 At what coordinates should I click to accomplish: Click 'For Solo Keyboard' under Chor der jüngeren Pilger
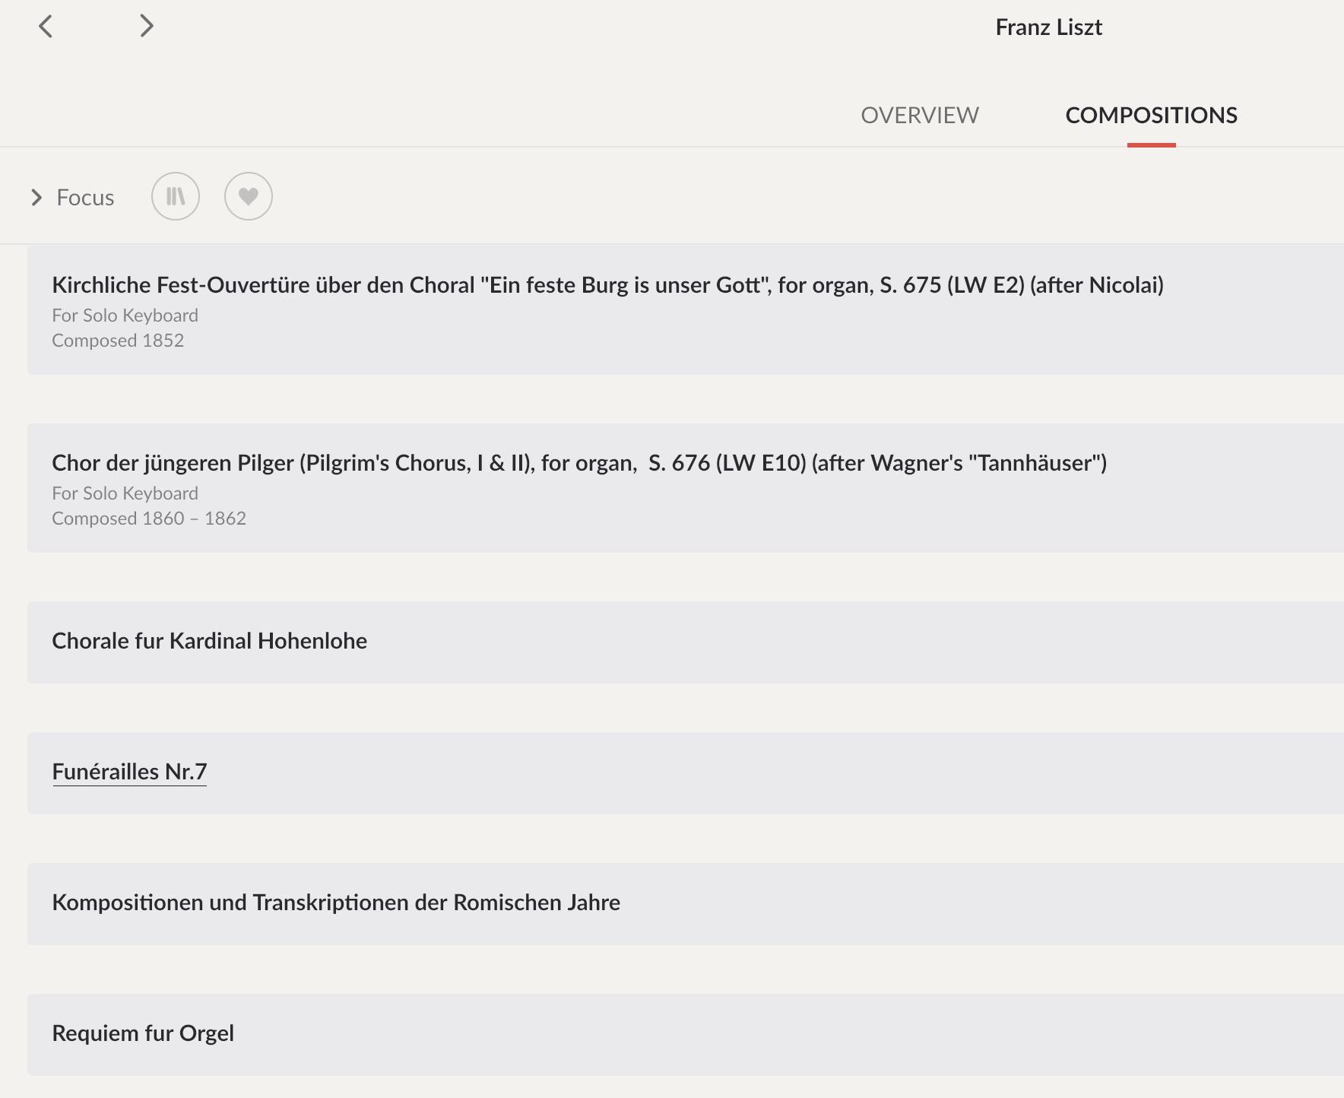pyautogui.click(x=125, y=493)
